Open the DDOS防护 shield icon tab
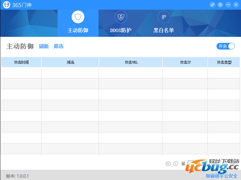 [x=121, y=17]
